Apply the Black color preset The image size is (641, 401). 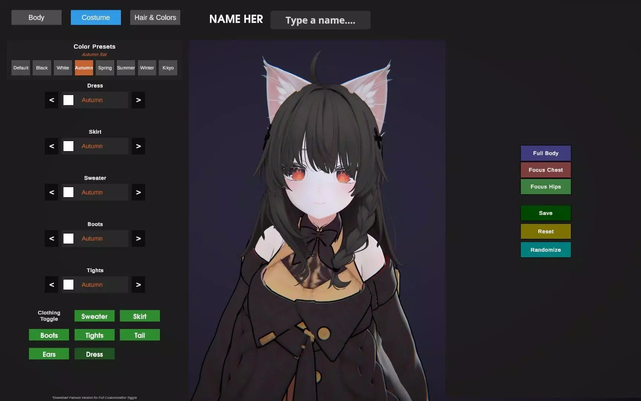click(42, 68)
